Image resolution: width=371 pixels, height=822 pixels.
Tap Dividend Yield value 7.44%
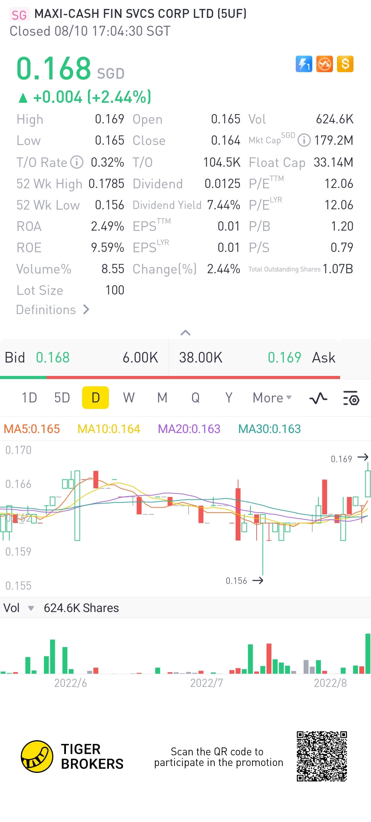[223, 205]
